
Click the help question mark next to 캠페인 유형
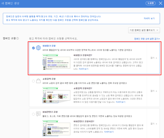[x=18, y=38]
